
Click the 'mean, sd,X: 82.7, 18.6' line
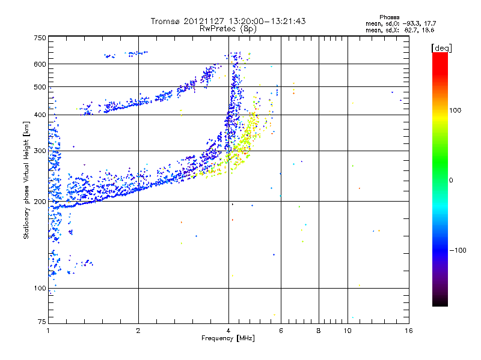pos(400,30)
